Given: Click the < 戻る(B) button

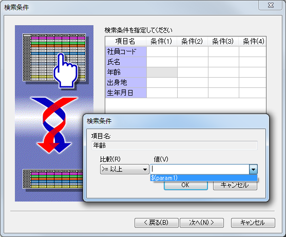Looking at the screenshot, I should [156, 223].
